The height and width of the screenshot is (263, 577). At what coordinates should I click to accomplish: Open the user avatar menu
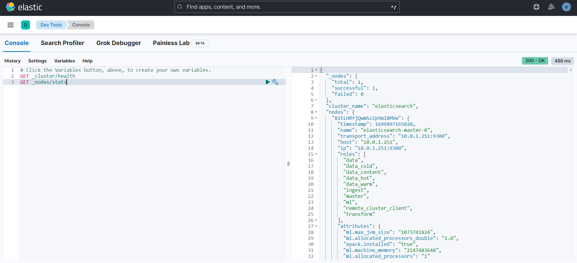click(566, 7)
